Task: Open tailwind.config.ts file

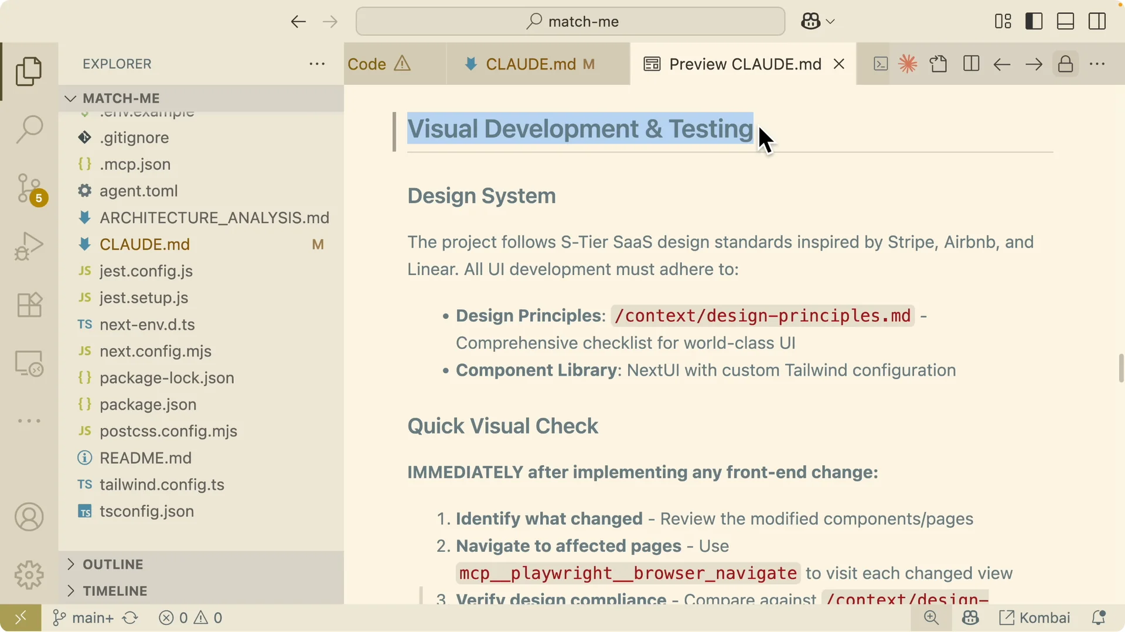Action: pos(201,485)
